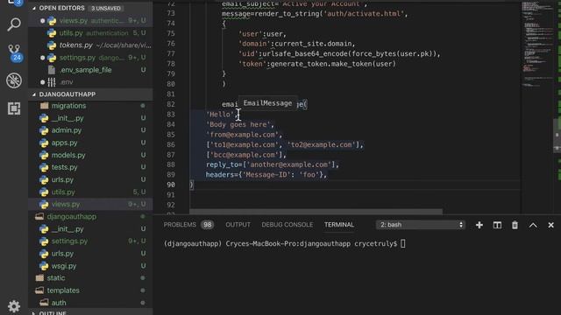The width and height of the screenshot is (561, 315).
Task: Click 'auth/activate.html' string on line 73
Action: [364, 14]
